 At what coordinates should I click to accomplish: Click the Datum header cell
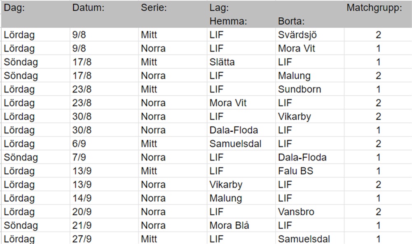click(x=104, y=7)
